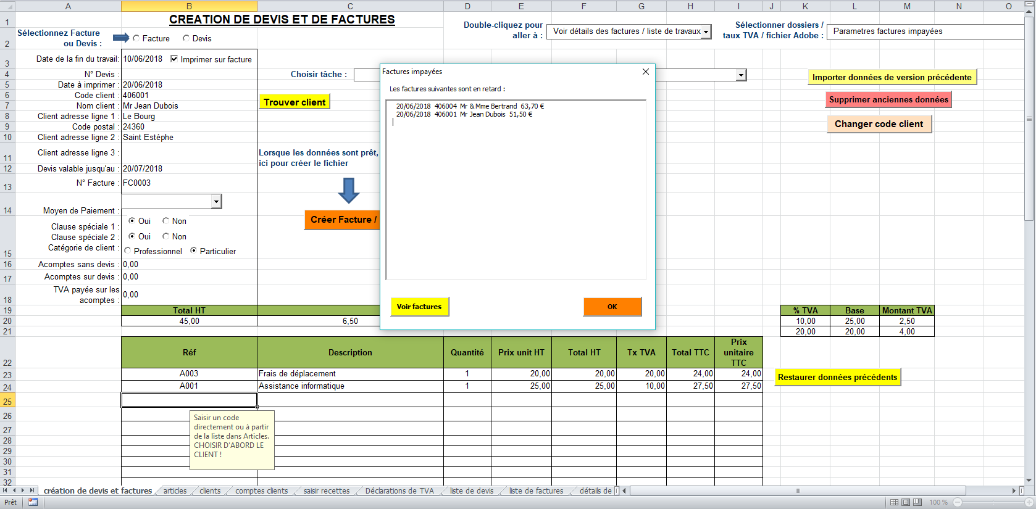This screenshot has height=509, width=1036.
Task: Switch to Normal view icon
Action: point(894,502)
